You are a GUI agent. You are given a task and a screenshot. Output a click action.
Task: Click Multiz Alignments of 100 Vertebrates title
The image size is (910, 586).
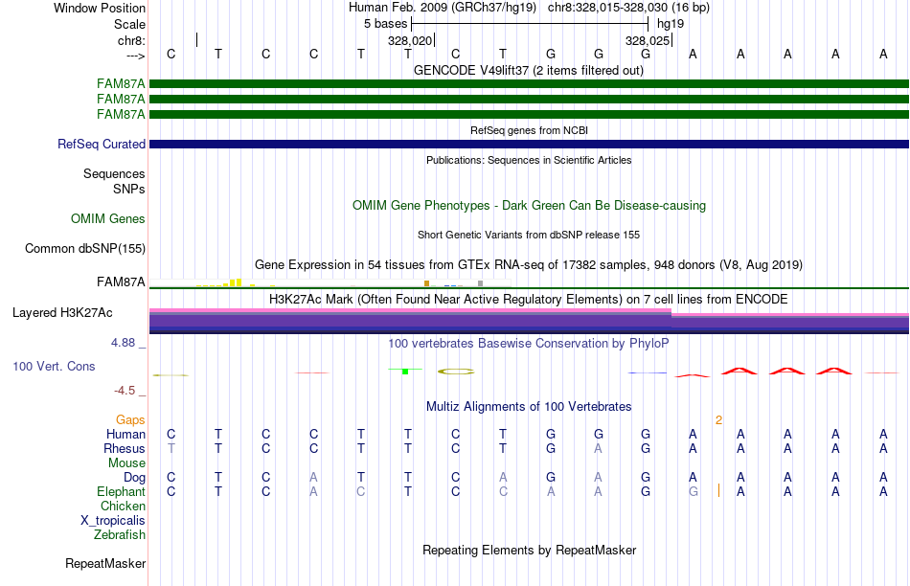tap(529, 407)
